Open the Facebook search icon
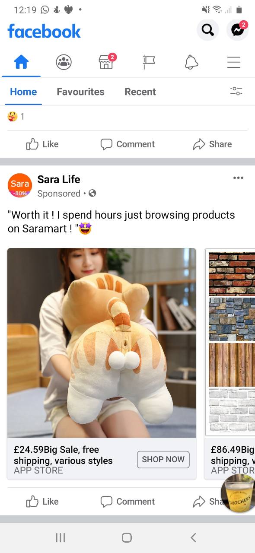Screen dimensions: 255x553 (x=207, y=30)
